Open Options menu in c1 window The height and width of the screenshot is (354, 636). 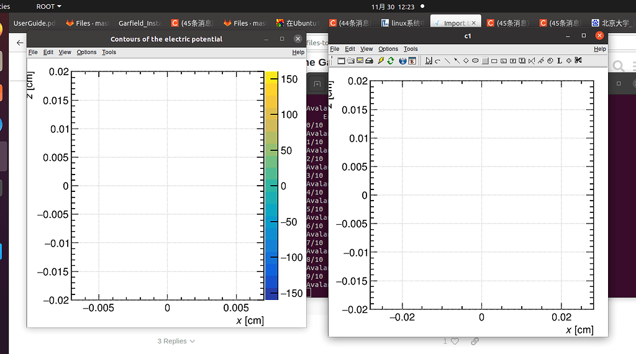[x=388, y=49]
